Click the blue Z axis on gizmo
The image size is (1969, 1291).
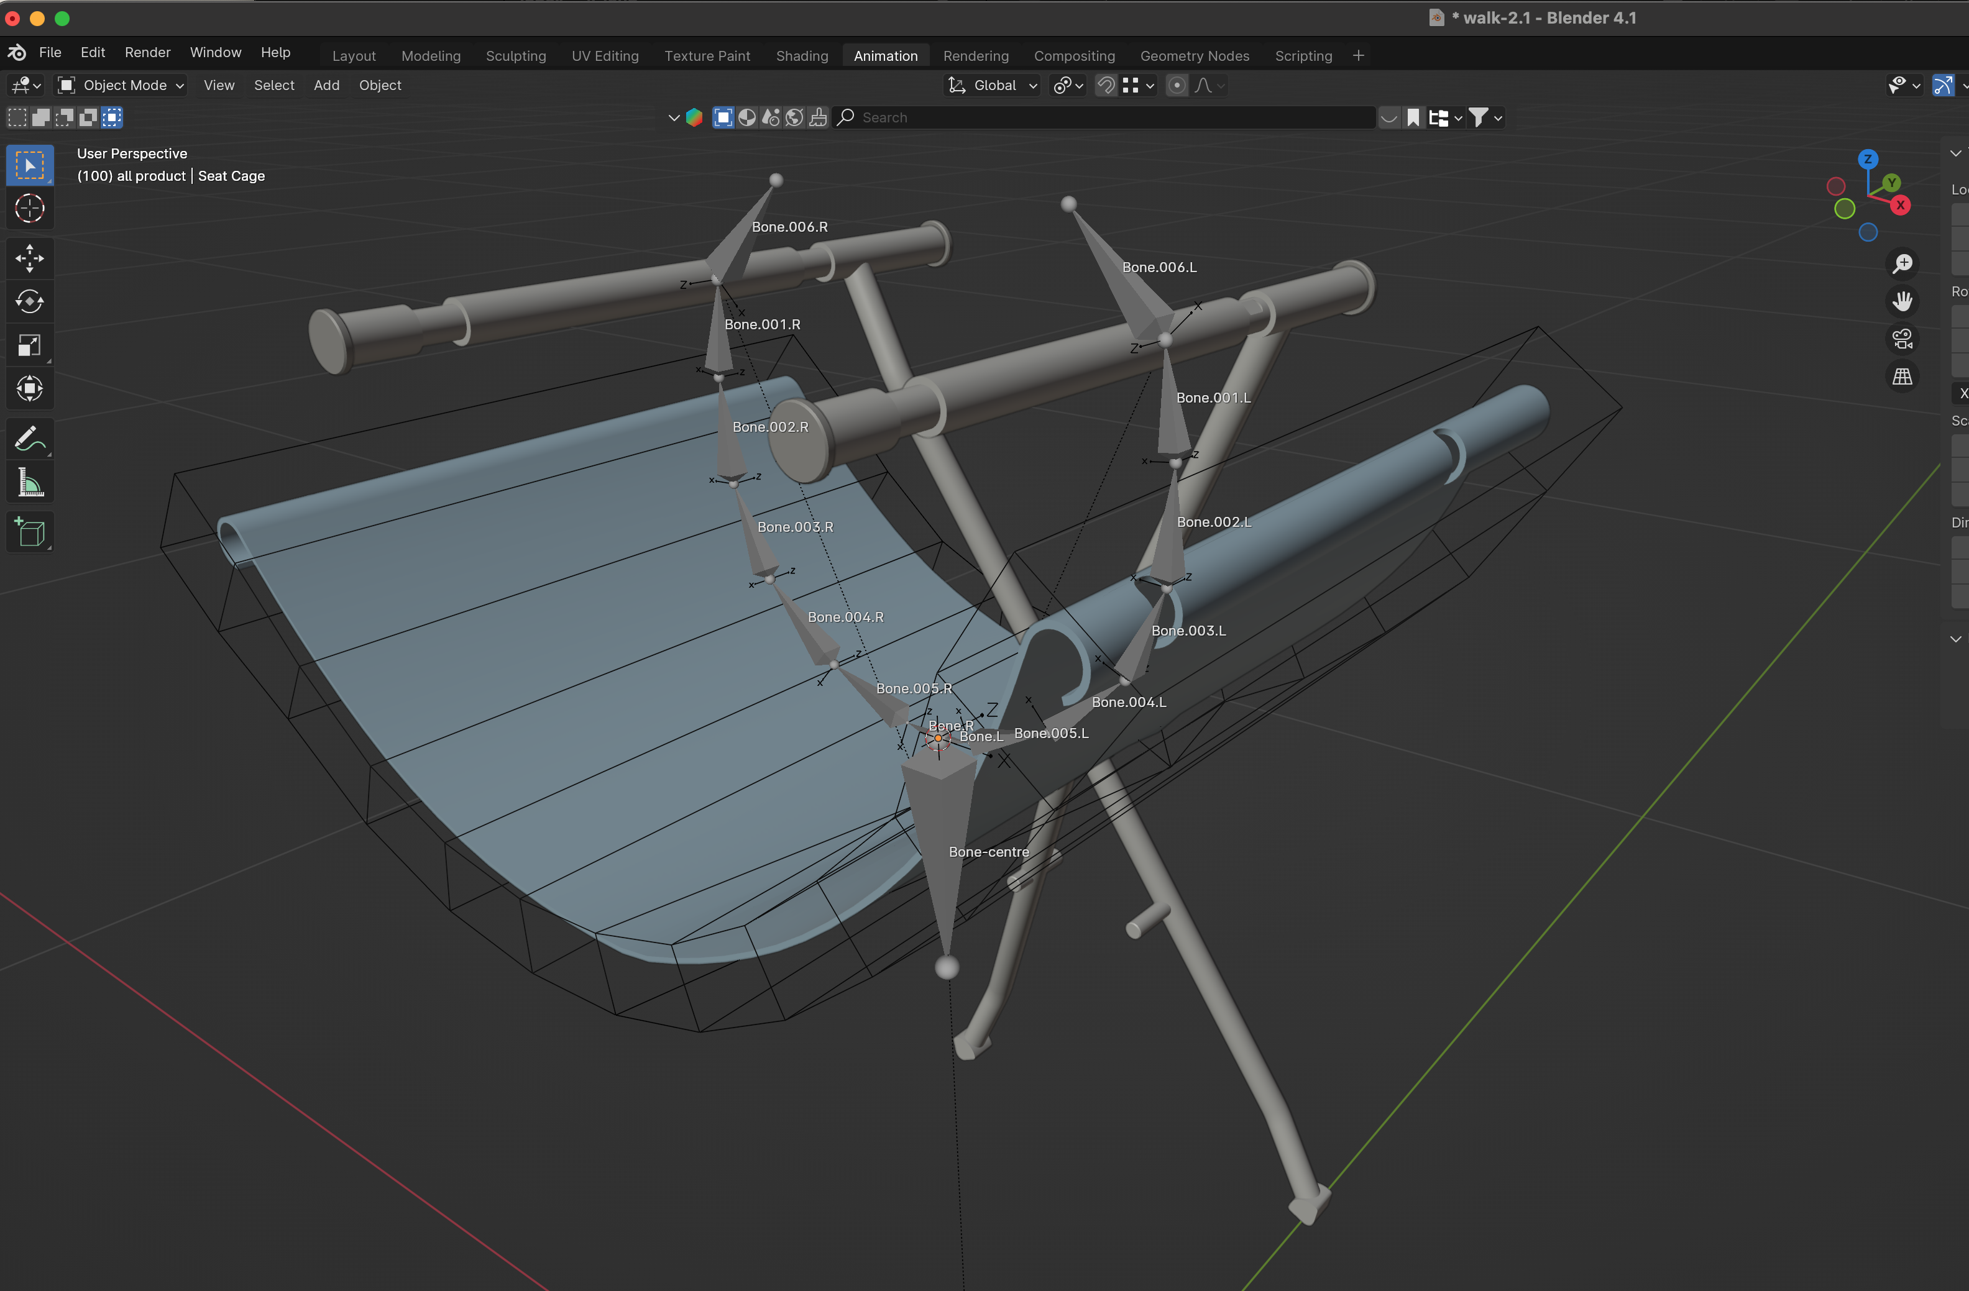click(1867, 160)
